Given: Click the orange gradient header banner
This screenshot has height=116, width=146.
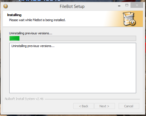Looking at the screenshot, I should point(73,19).
